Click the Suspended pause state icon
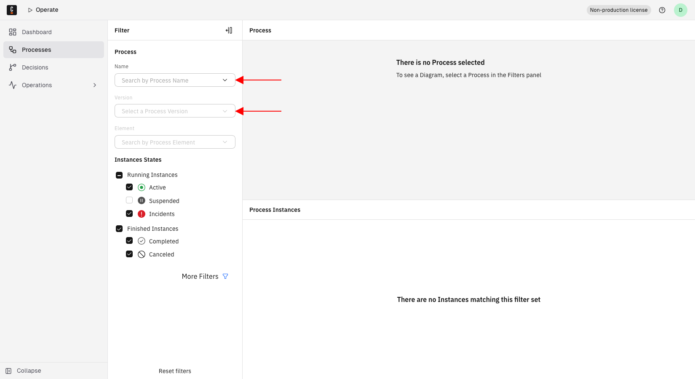695x379 pixels. point(142,200)
